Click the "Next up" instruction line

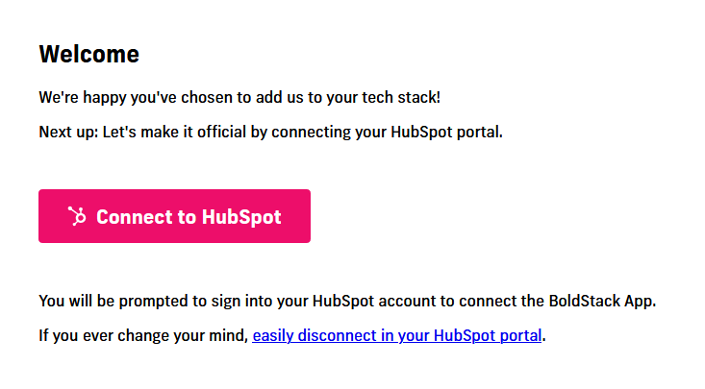click(270, 133)
